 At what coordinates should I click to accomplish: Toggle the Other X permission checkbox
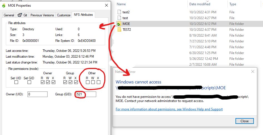point(99,82)
